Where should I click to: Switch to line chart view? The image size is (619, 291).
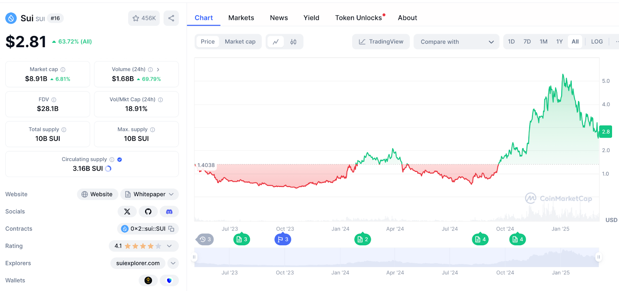coord(275,42)
